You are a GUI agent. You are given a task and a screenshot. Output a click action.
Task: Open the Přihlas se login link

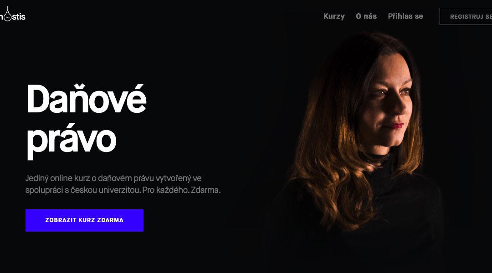(405, 16)
